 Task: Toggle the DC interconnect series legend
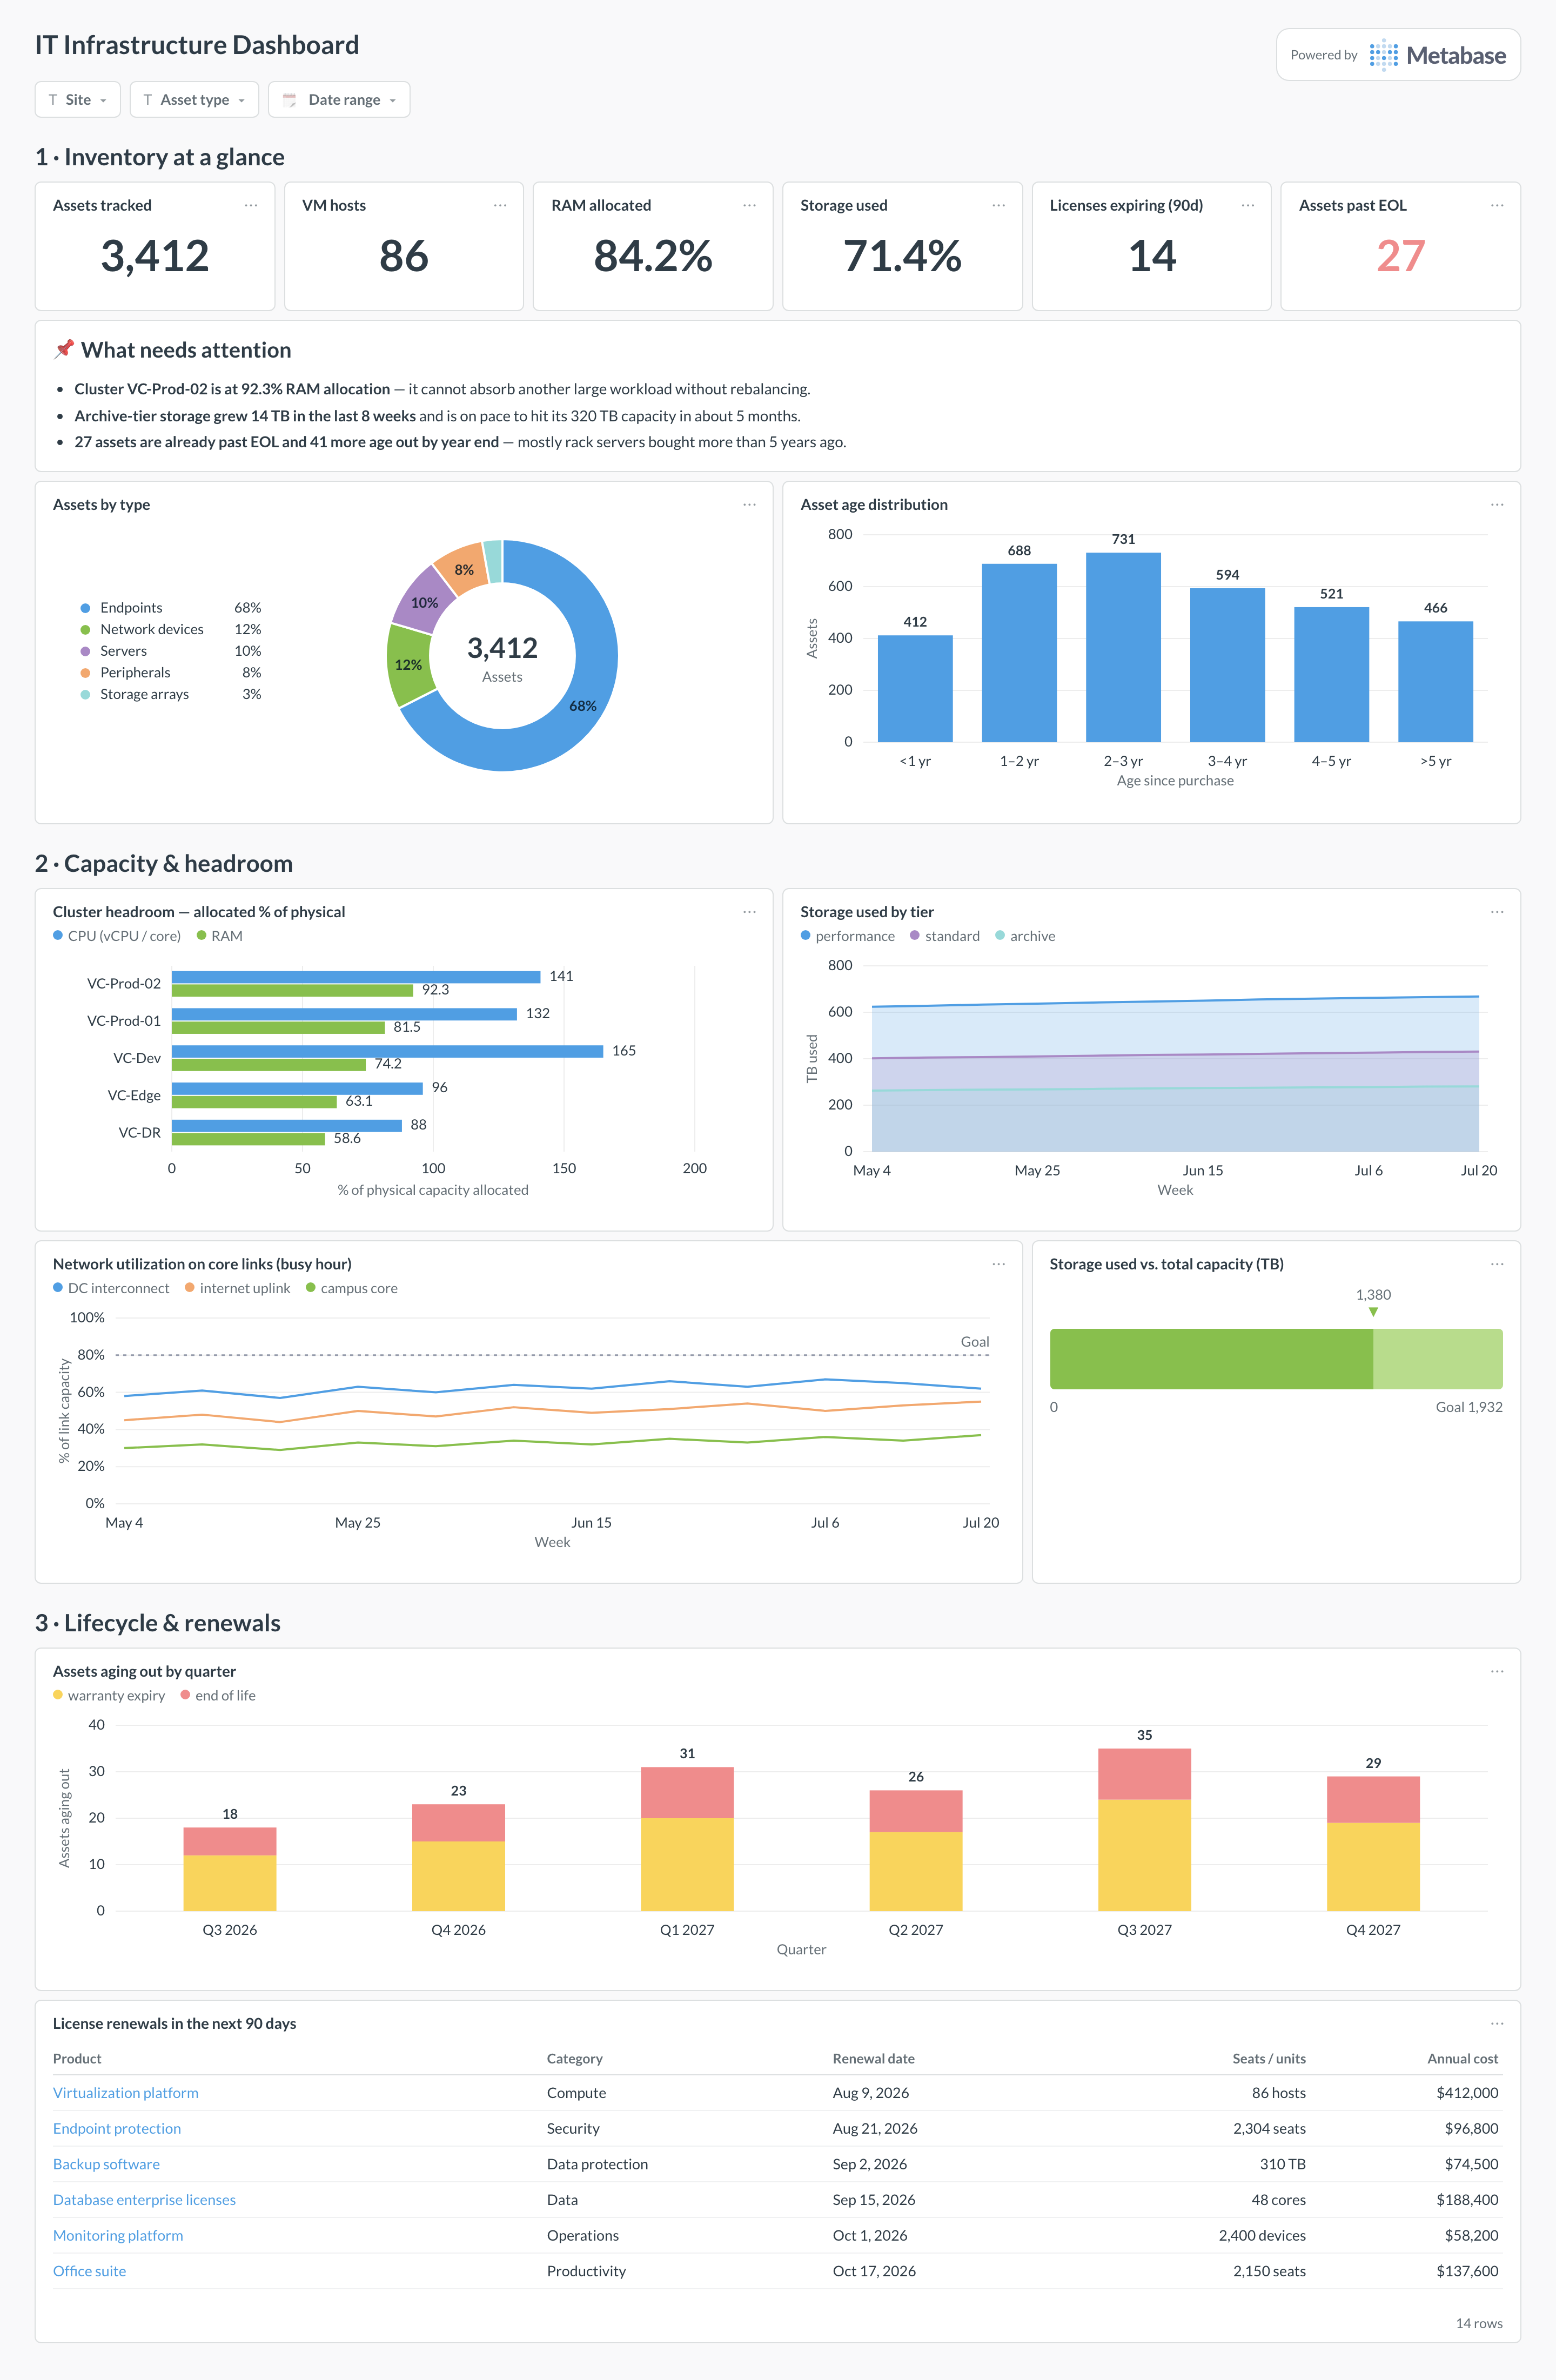(x=111, y=1288)
